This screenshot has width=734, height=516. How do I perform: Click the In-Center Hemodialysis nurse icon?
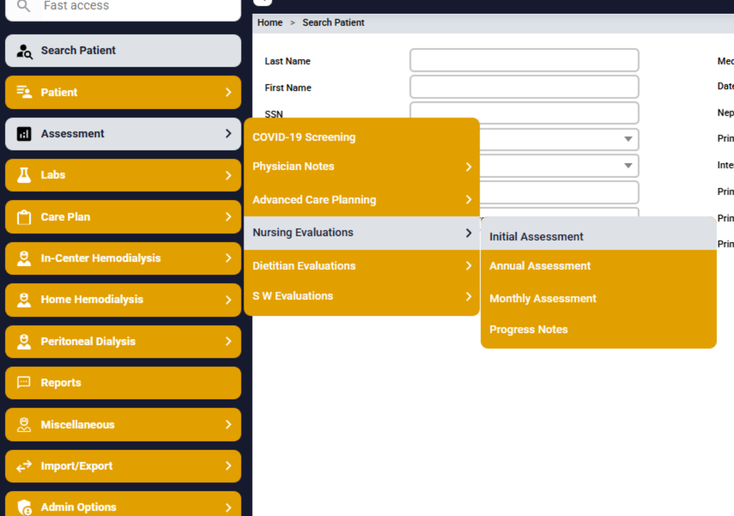coord(24,258)
